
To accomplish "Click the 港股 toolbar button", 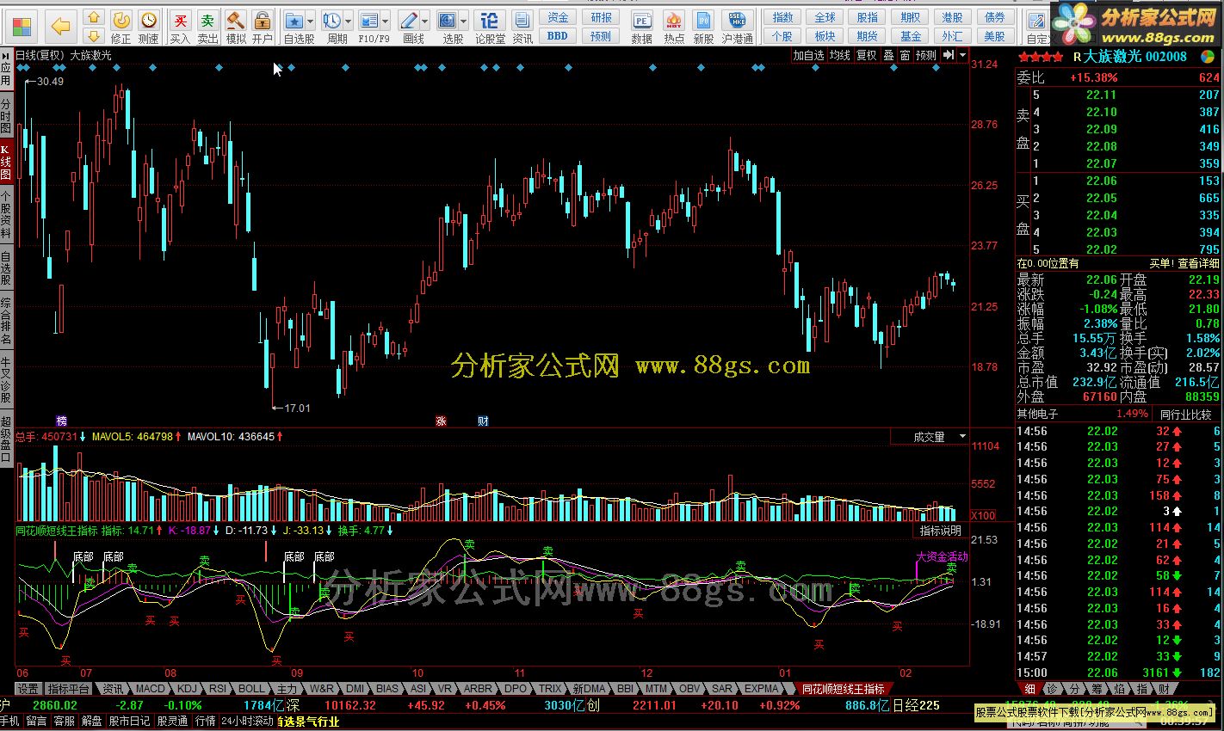I will [952, 17].
